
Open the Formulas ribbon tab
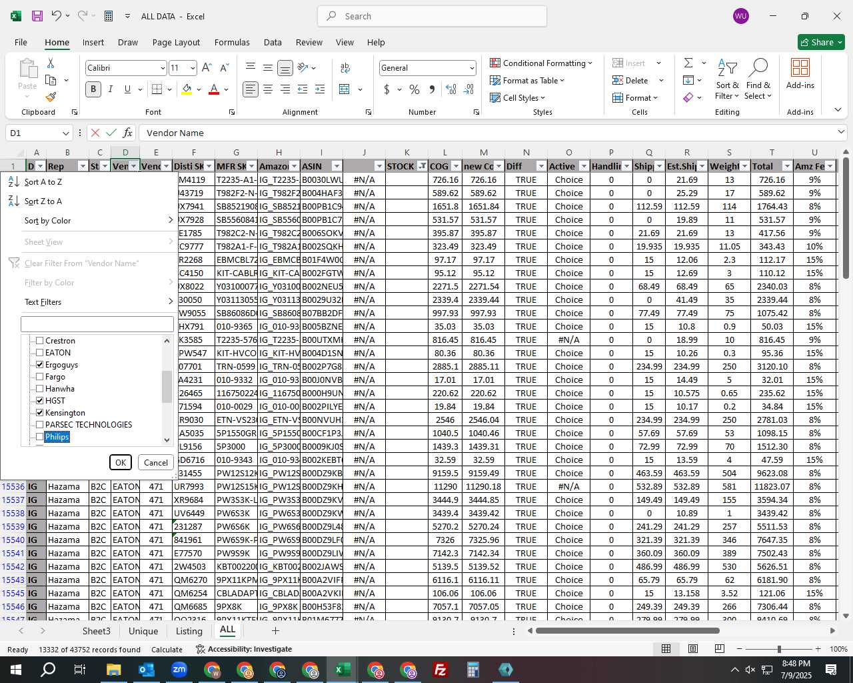click(x=232, y=42)
